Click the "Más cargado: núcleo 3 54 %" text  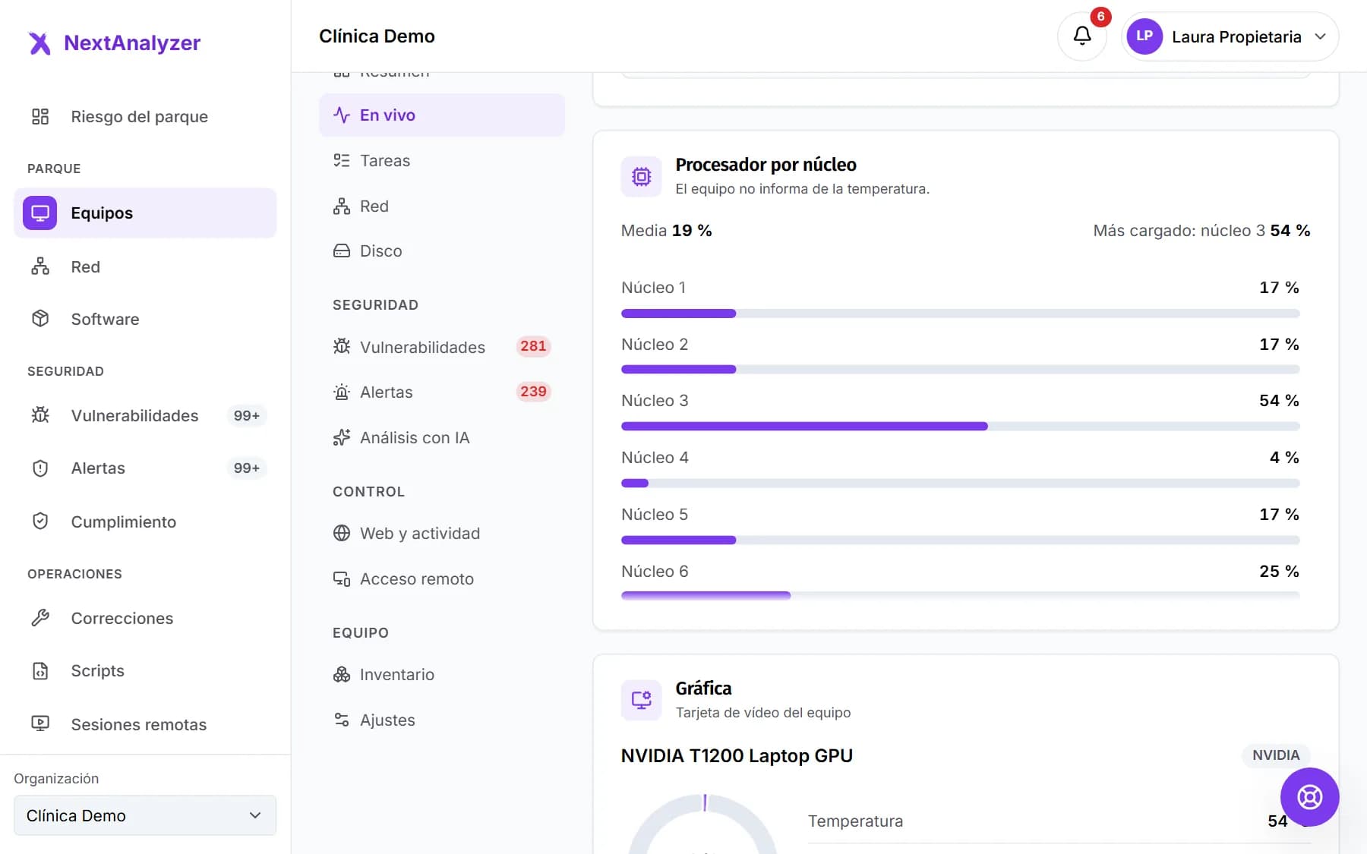point(1201,231)
